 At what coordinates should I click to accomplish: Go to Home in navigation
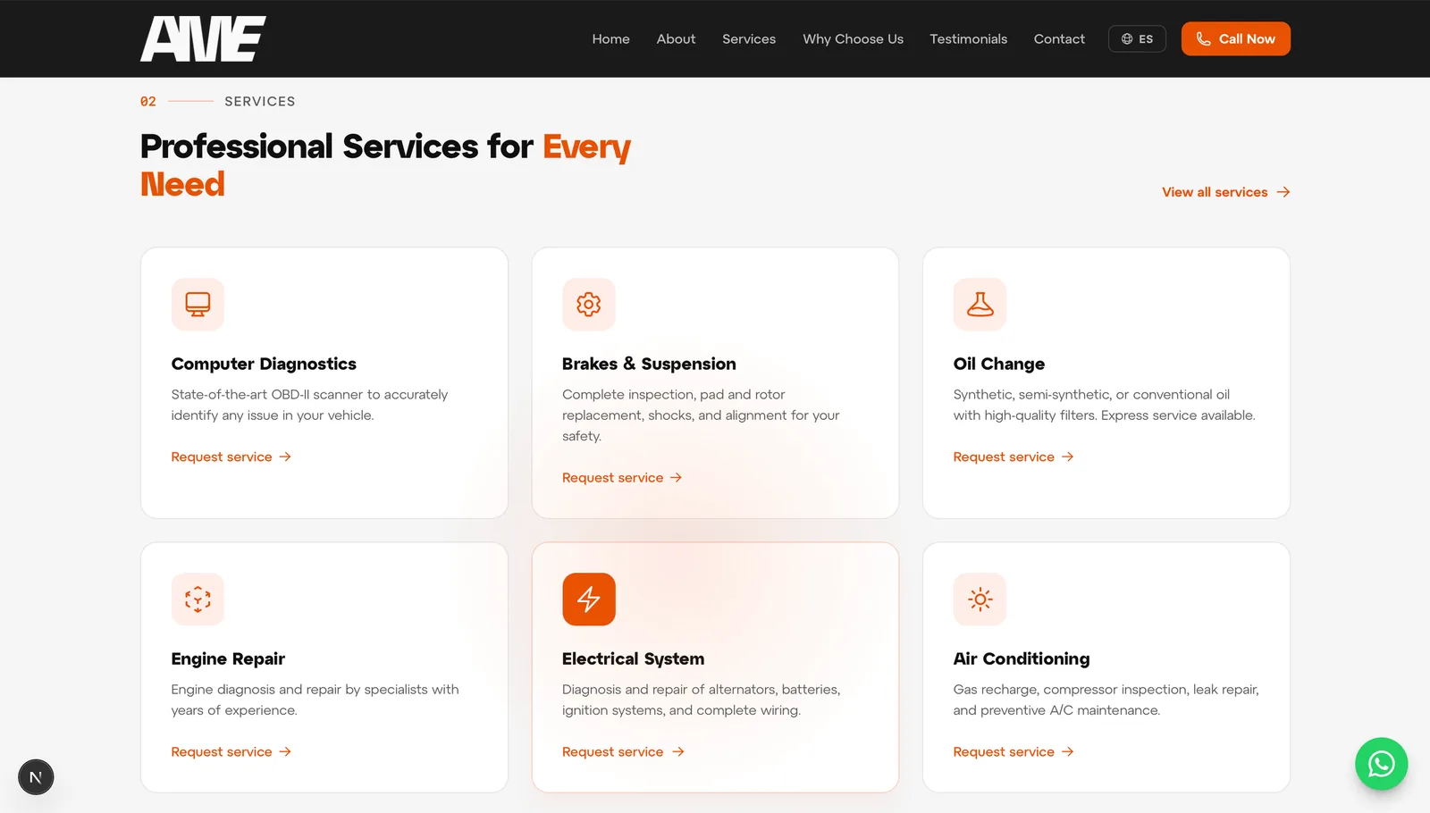610,39
